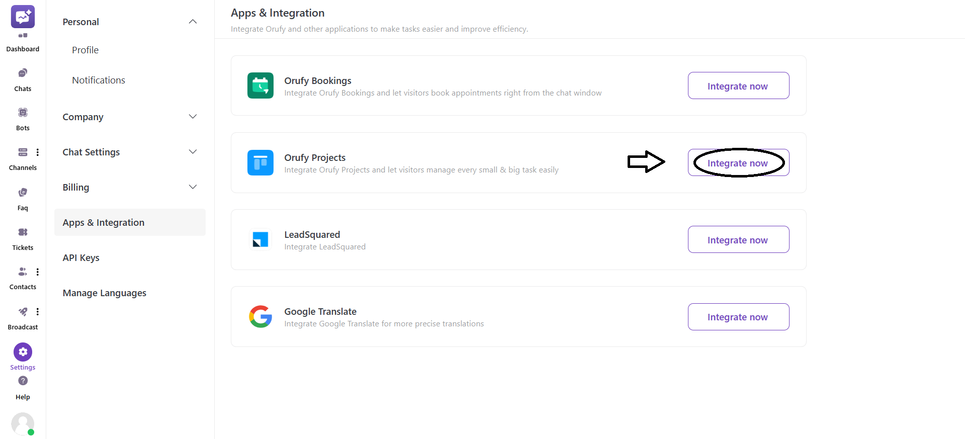Open the Dashboard from the sidebar
This screenshot has width=965, height=439.
23,35
